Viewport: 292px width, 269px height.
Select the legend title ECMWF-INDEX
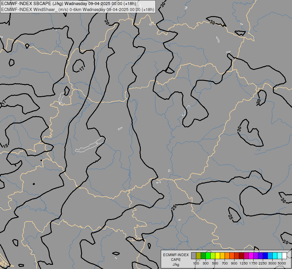coord(176,255)
